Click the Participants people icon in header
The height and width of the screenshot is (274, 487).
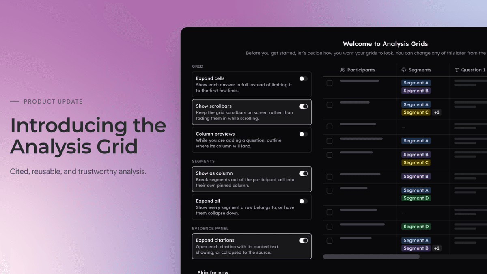343,70
